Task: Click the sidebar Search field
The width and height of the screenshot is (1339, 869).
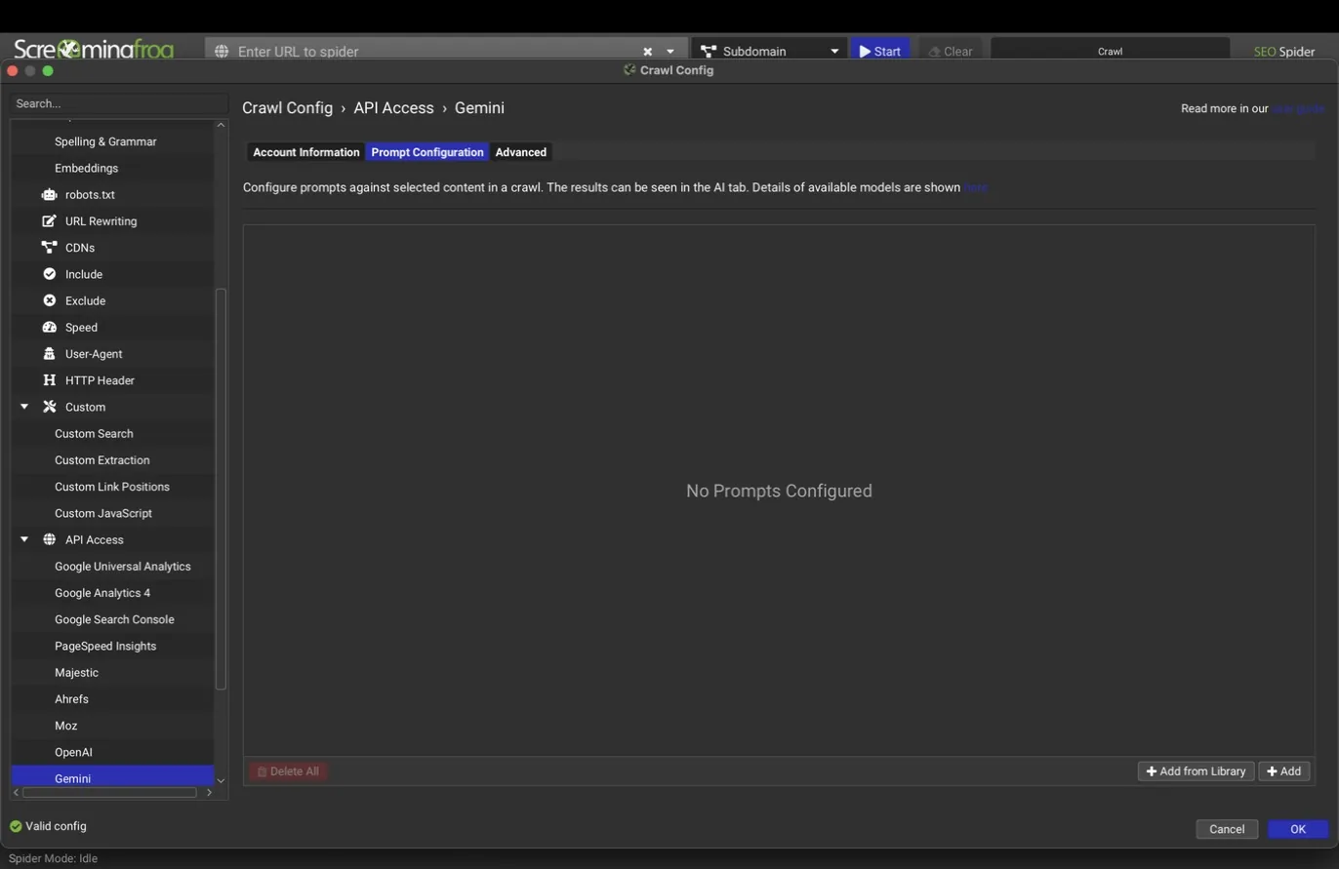Action: [119, 103]
